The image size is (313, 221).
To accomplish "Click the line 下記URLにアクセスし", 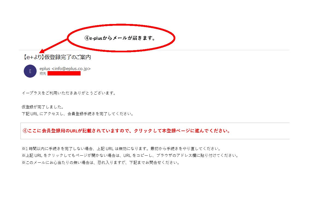I will click(78, 114).
